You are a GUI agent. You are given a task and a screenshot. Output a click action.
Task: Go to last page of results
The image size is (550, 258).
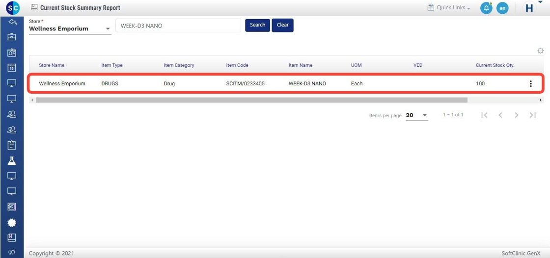pyautogui.click(x=532, y=115)
